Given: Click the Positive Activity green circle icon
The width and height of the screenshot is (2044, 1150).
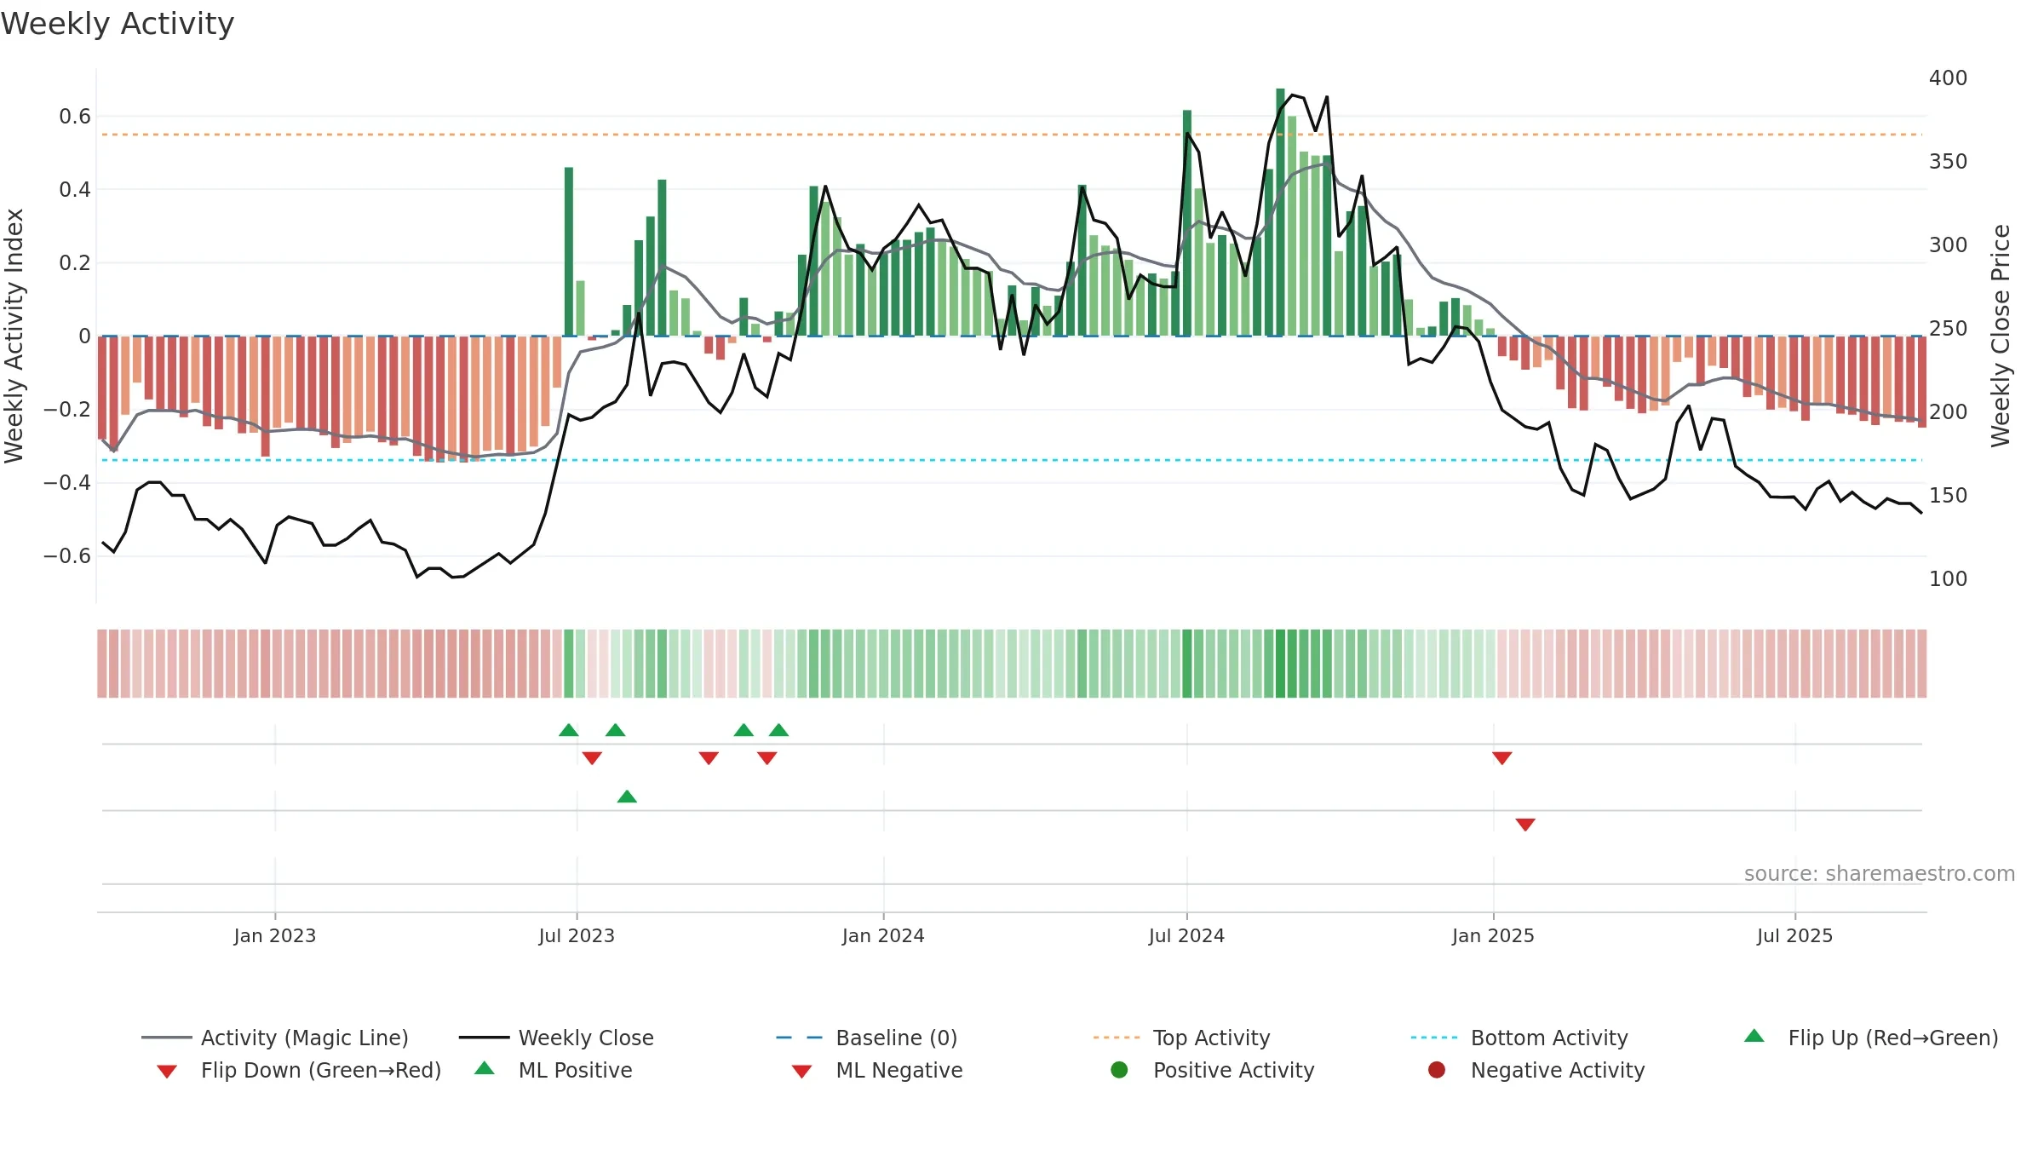Looking at the screenshot, I should click(1120, 1070).
